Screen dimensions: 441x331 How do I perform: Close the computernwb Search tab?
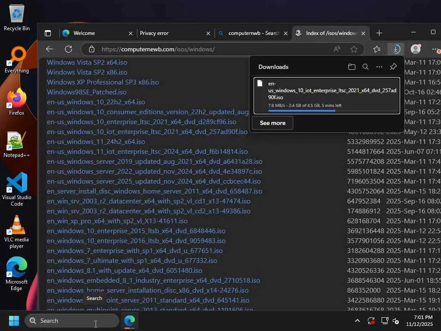tap(286, 33)
